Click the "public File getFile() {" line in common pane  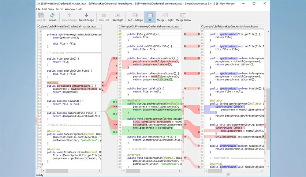tap(143, 34)
